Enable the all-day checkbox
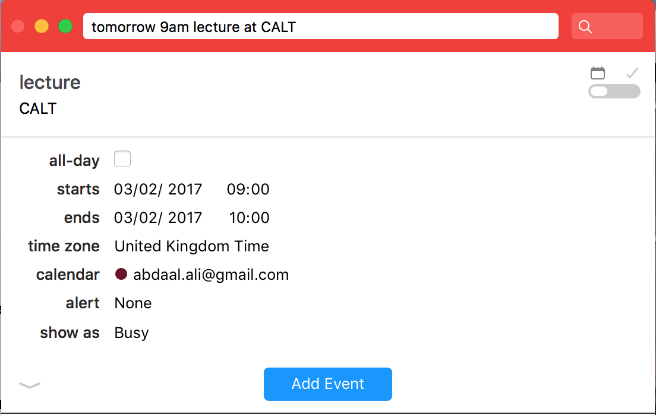656x415 pixels. point(122,159)
